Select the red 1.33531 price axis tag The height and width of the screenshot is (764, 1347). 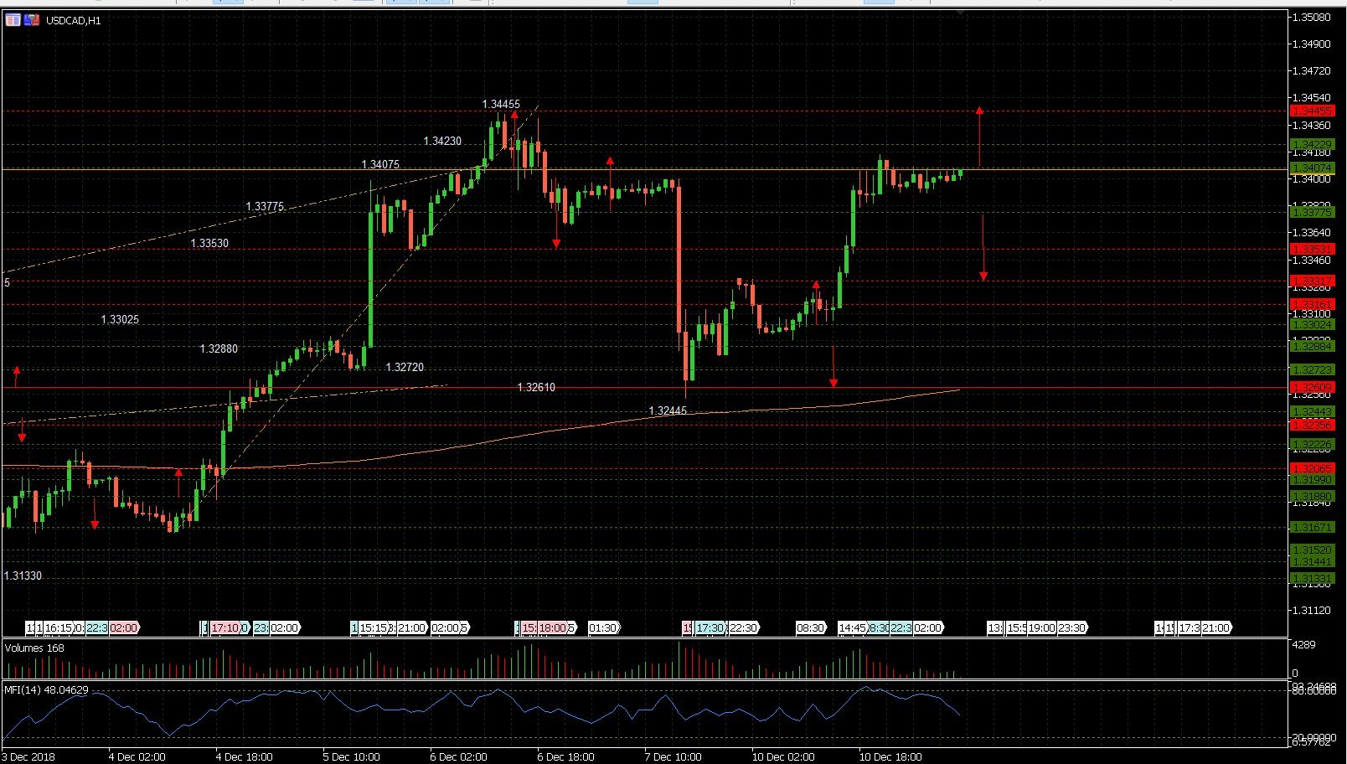(x=1313, y=249)
